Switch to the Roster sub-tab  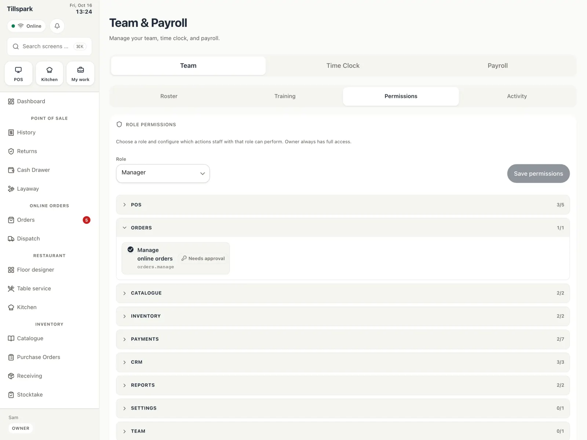(169, 96)
